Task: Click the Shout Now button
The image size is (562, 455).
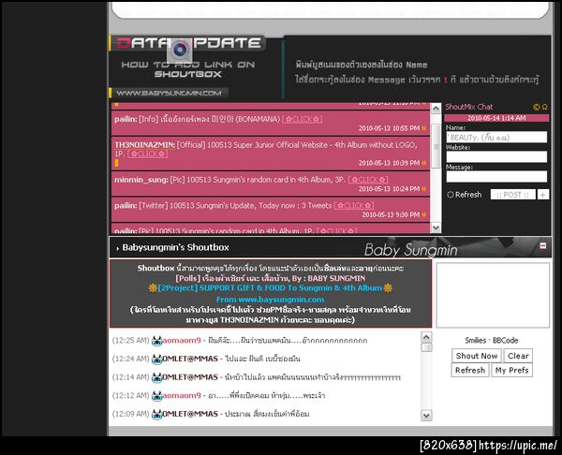Action: (477, 356)
